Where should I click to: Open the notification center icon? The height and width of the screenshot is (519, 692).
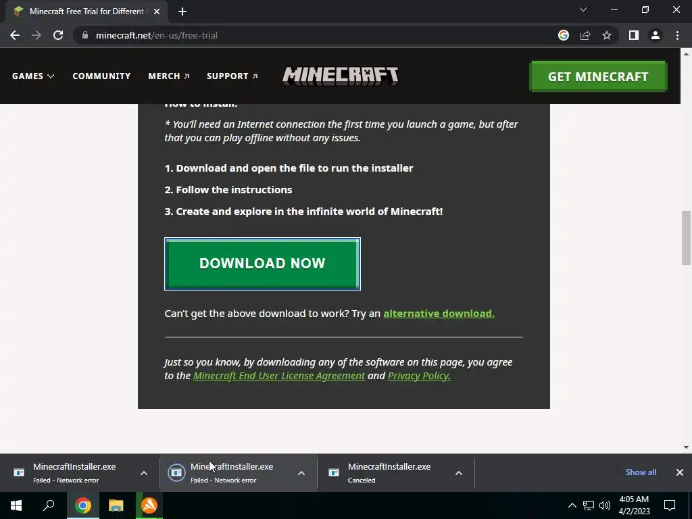pyautogui.click(x=670, y=505)
